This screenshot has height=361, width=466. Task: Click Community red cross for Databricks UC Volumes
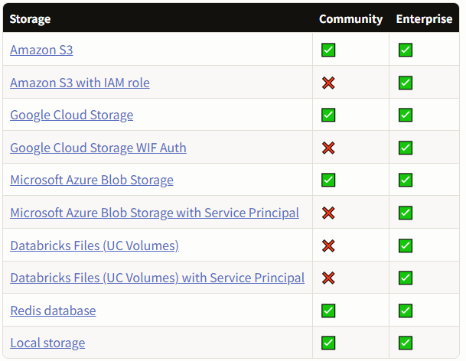click(x=328, y=246)
